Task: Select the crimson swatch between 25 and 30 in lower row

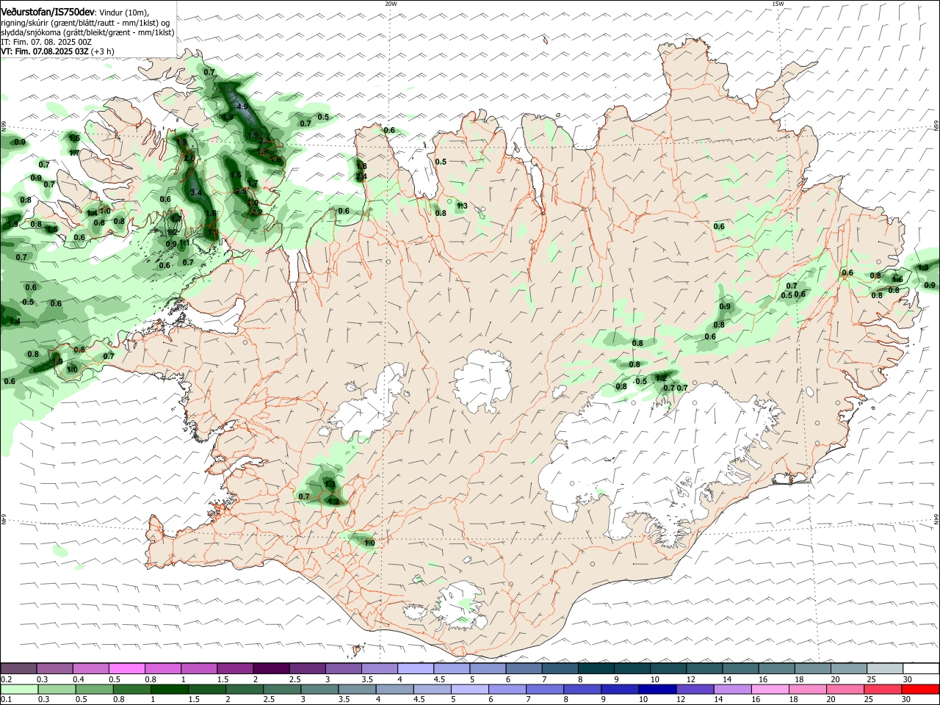Action: coord(883,689)
